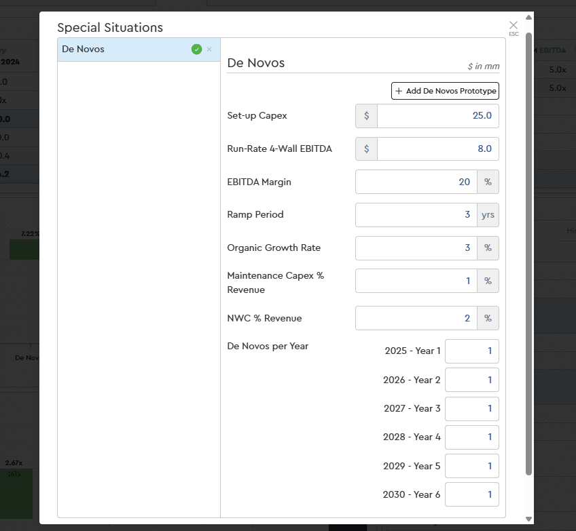The width and height of the screenshot is (576, 531).
Task: Edit the EBITDA Margin value
Action: (x=416, y=182)
